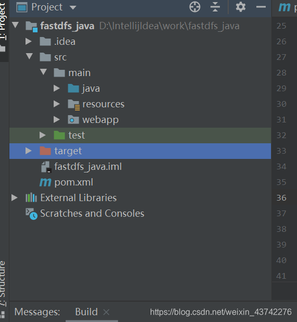Click the webapp web-root folder icon
Viewport: 297px width, 322px height.
pos(73,119)
